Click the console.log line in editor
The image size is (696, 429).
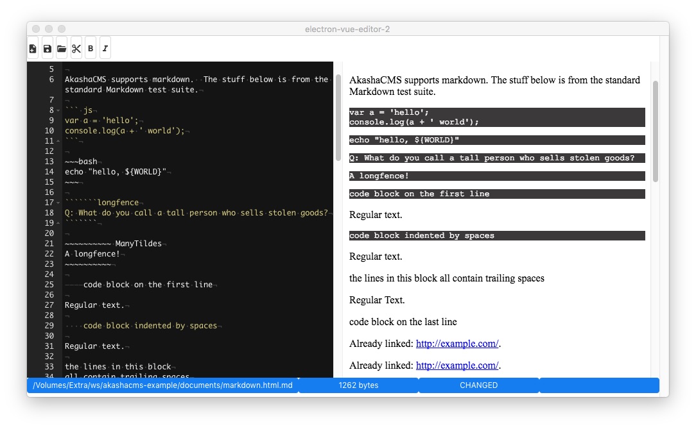pyautogui.click(x=125, y=131)
